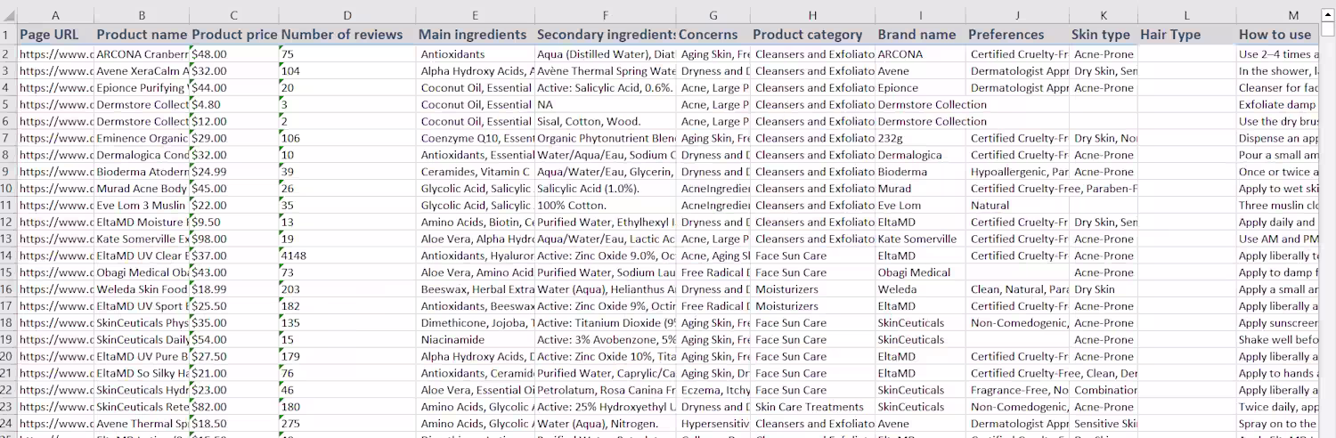This screenshot has height=438, width=1336.
Task: Select entire row 14 via row number
Action: [8, 255]
